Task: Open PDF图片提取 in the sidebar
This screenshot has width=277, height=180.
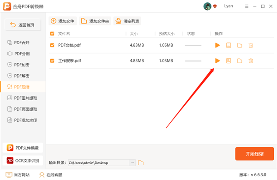Action: (x=23, y=98)
